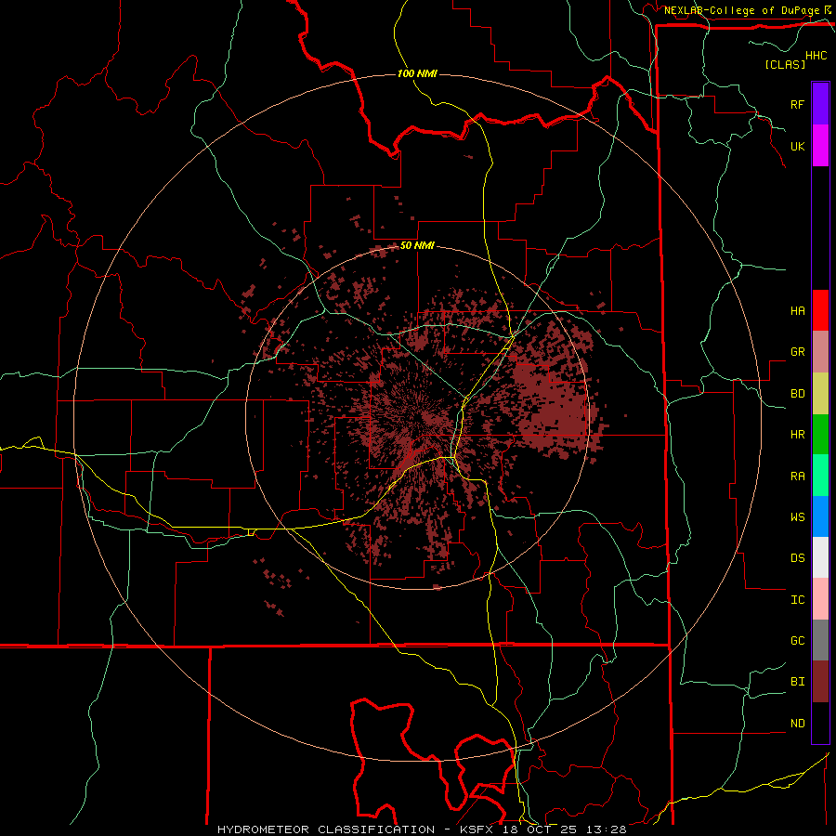Click the GR legend label
Screen dimensions: 836x836
797,352
